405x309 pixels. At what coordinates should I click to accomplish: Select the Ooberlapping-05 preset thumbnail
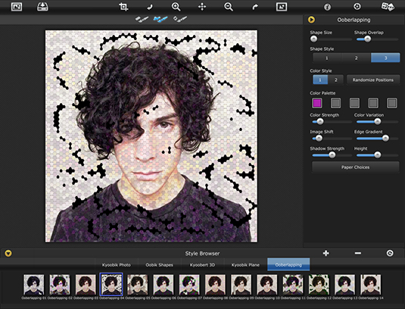coord(138,285)
